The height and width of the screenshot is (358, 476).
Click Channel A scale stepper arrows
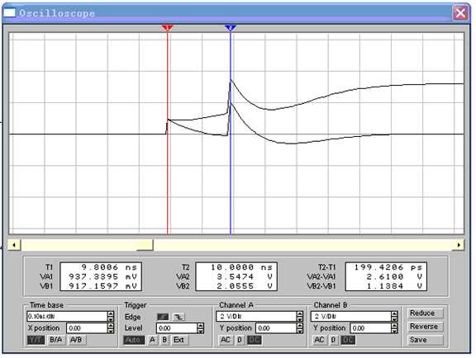point(300,317)
